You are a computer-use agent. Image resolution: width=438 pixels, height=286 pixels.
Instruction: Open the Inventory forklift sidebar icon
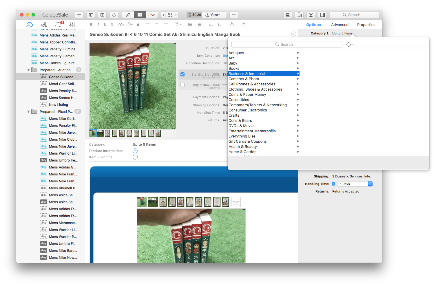44,25
